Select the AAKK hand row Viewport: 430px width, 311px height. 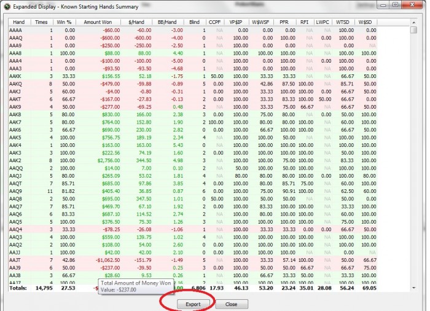193,76
